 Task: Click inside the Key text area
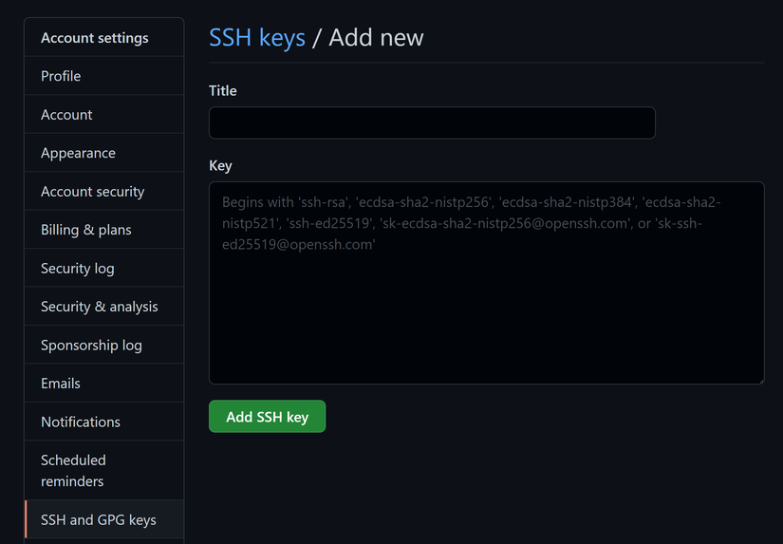486,304
